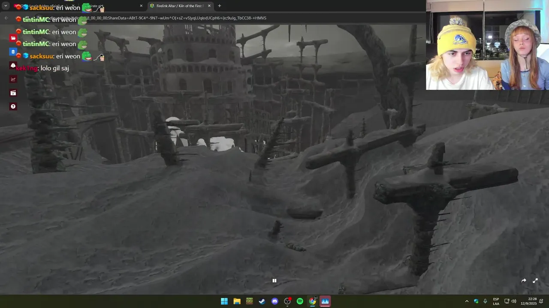Open the question mark help icon
Image resolution: width=549 pixels, height=308 pixels.
(13, 107)
